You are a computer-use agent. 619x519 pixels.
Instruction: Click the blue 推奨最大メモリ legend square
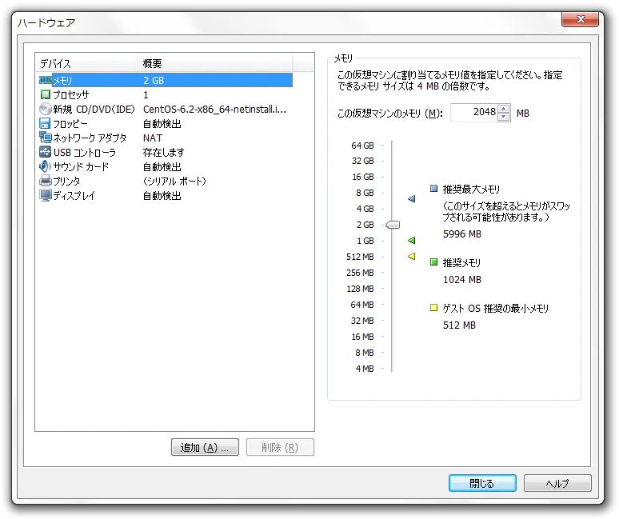tap(433, 188)
